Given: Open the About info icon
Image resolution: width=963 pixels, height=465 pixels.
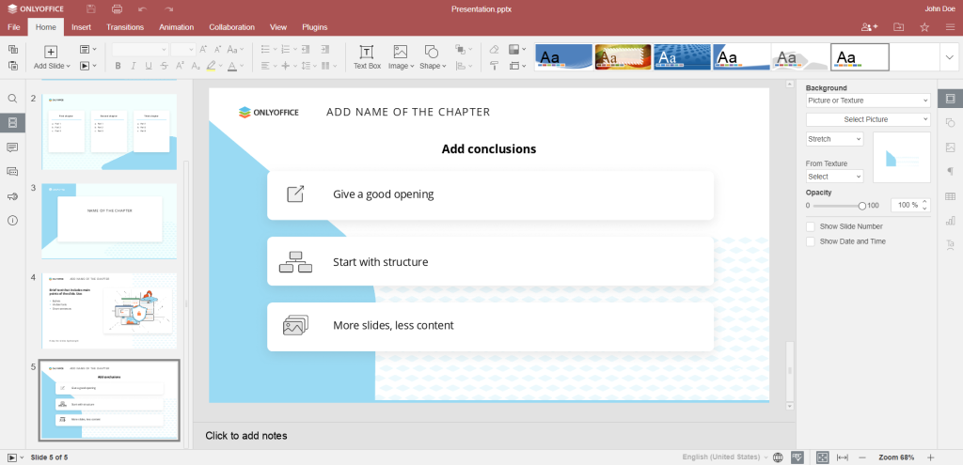Looking at the screenshot, I should click(x=12, y=221).
